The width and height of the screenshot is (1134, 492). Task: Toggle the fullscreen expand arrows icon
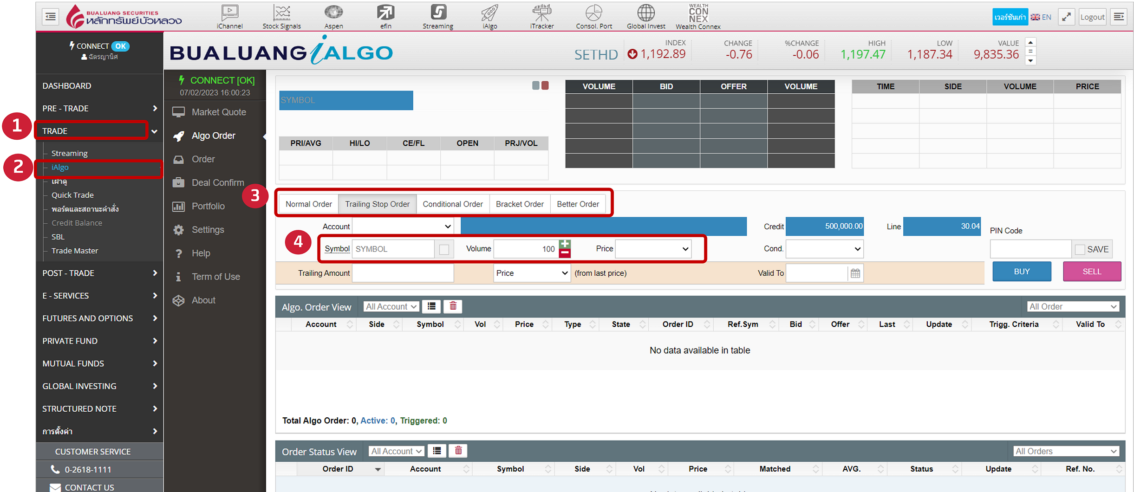1066,17
